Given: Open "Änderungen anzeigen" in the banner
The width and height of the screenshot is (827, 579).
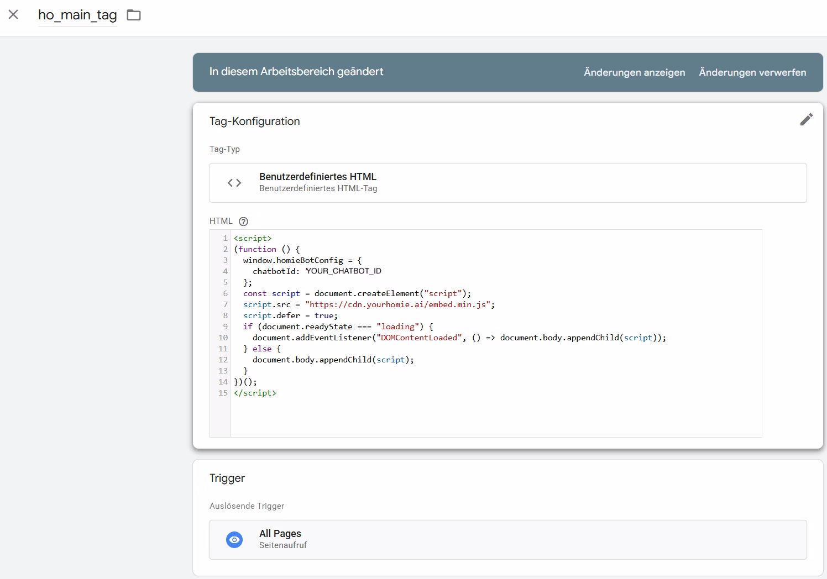Looking at the screenshot, I should tap(634, 72).
